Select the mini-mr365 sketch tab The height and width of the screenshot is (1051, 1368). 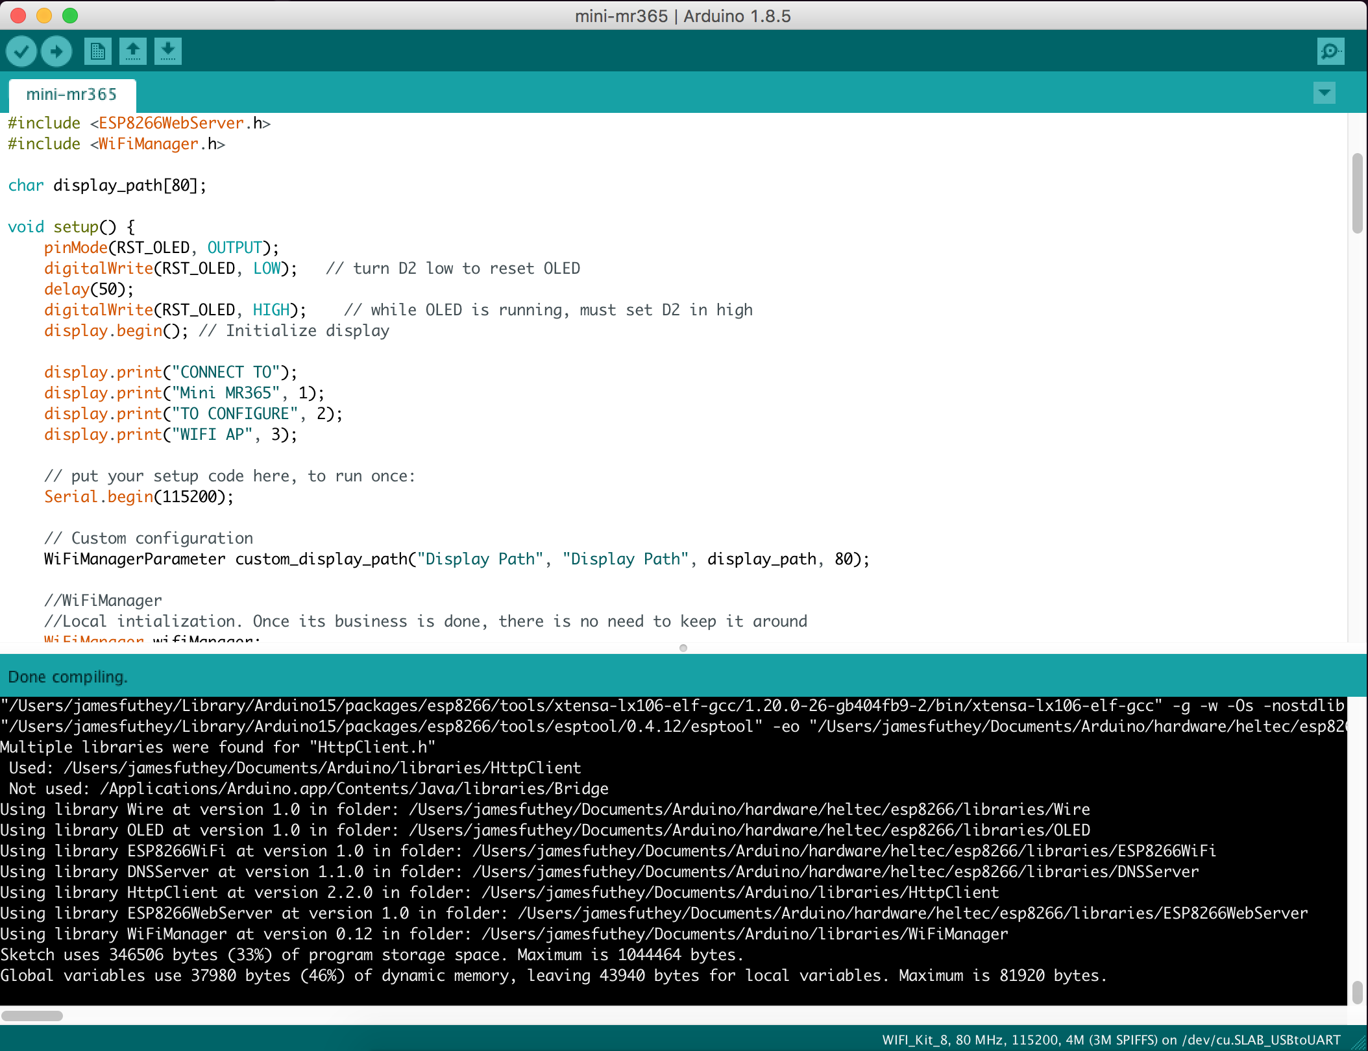click(71, 95)
